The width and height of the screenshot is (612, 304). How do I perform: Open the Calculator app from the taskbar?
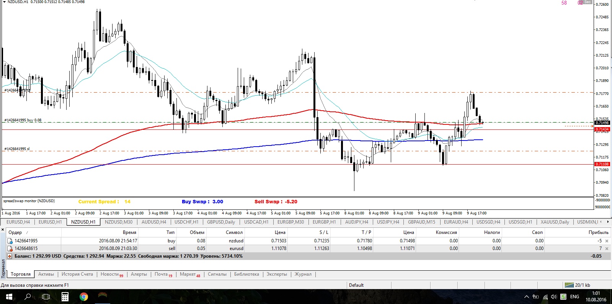coord(65,297)
